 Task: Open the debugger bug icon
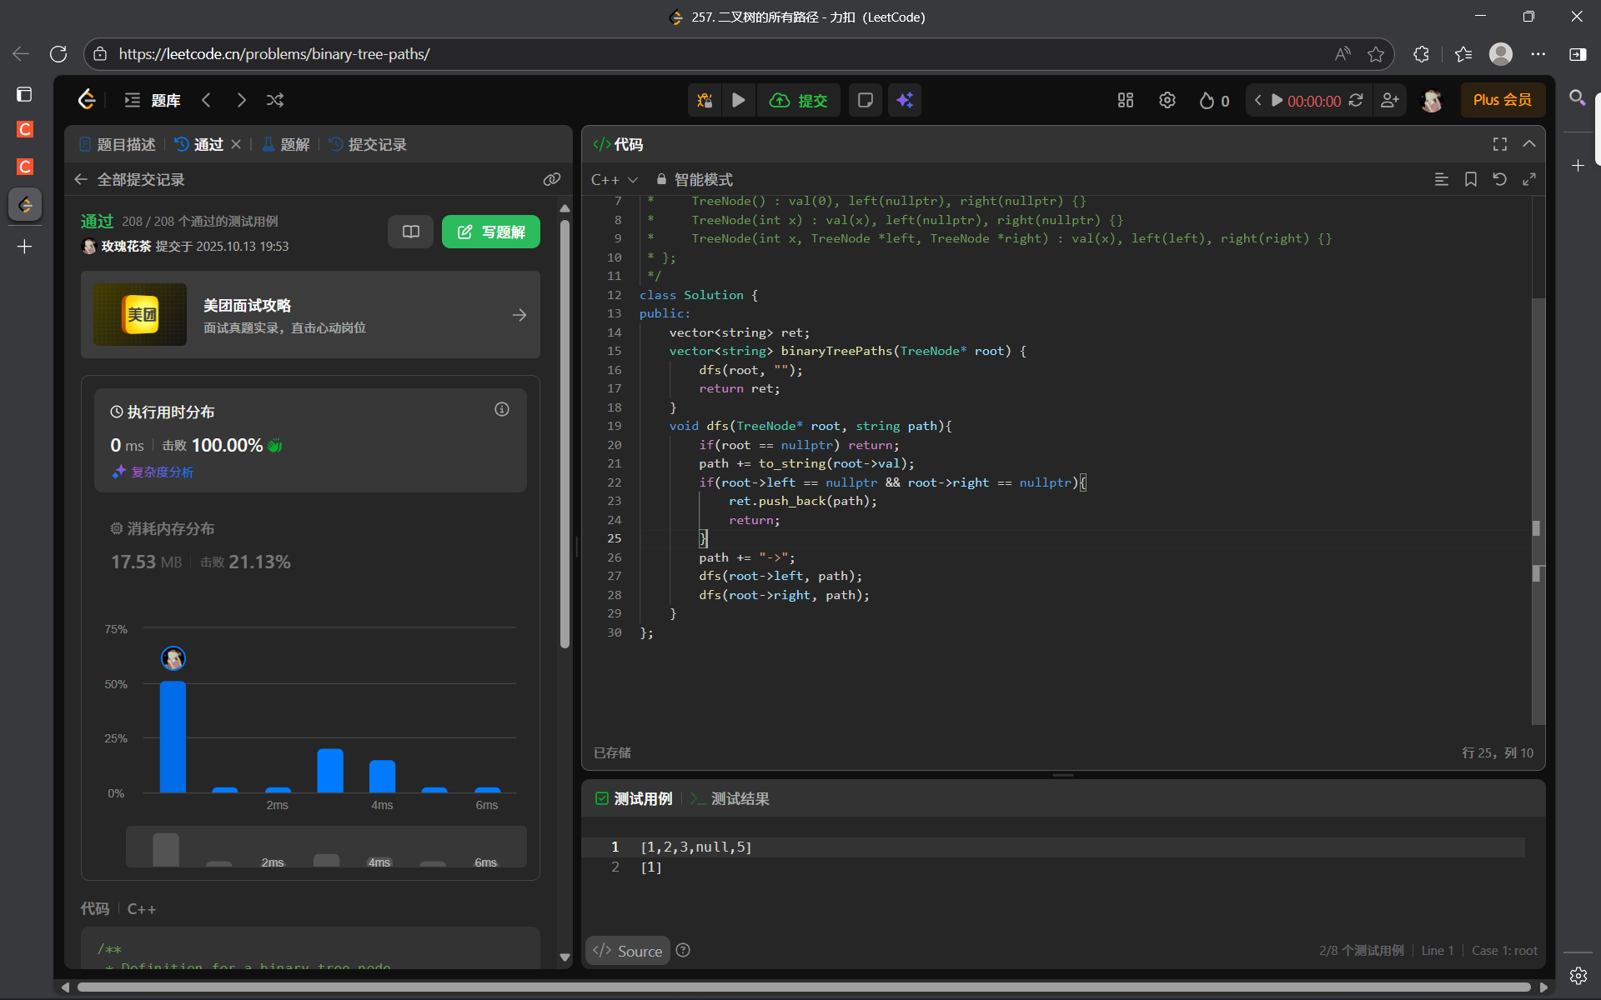705,101
